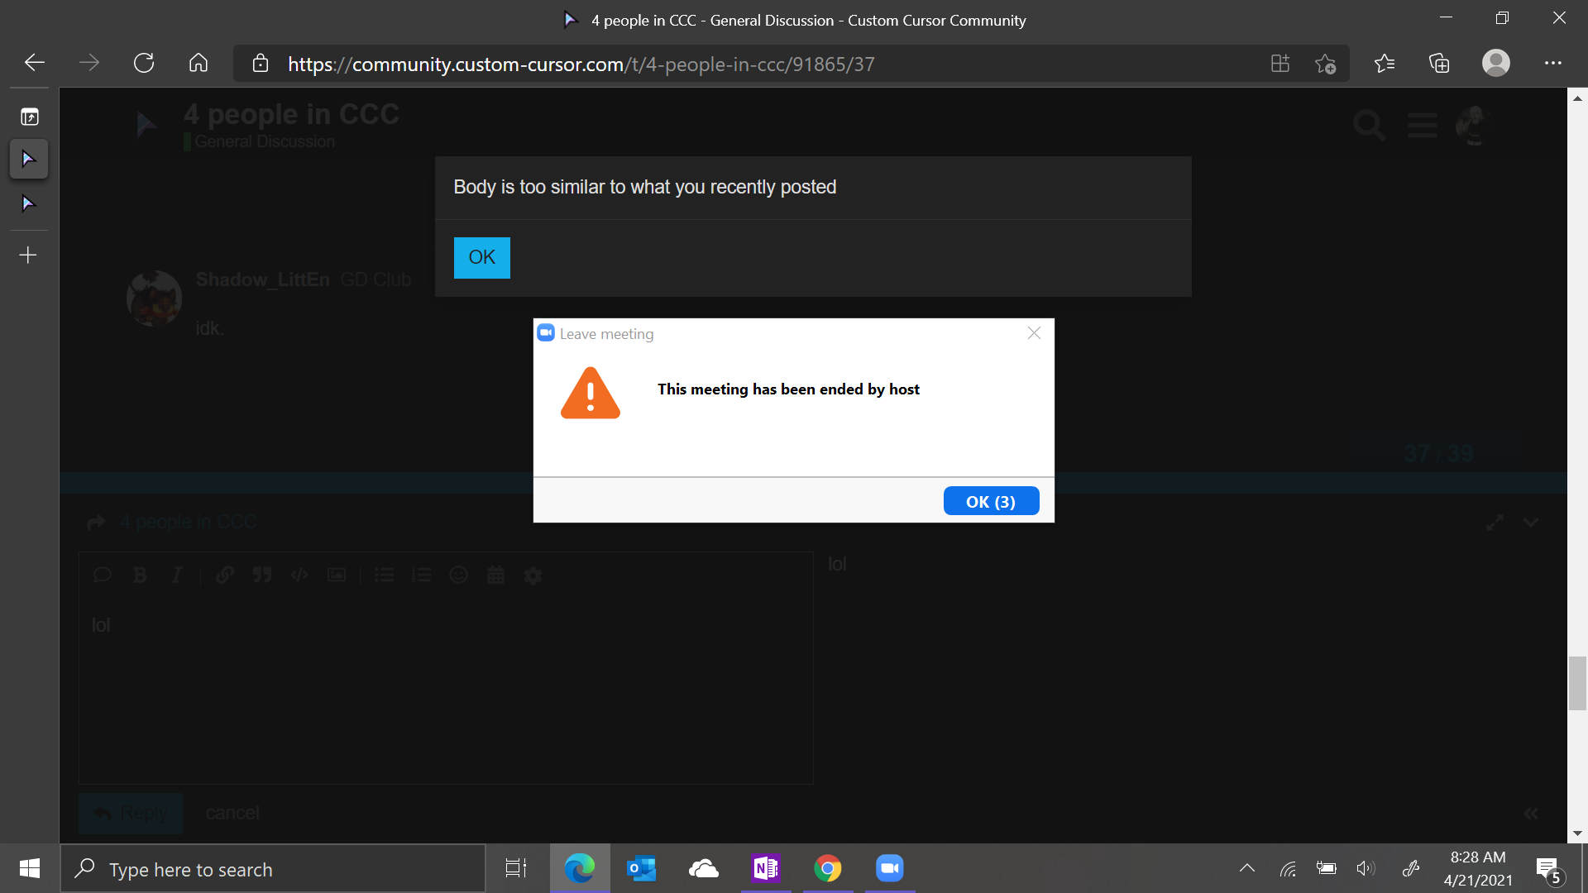
Task: Add a new tab with plus button
Action: tap(29, 255)
